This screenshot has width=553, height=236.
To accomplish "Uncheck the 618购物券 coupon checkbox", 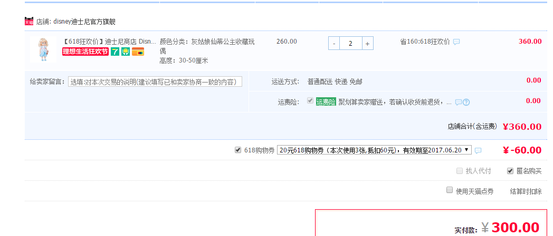I will 238,150.
